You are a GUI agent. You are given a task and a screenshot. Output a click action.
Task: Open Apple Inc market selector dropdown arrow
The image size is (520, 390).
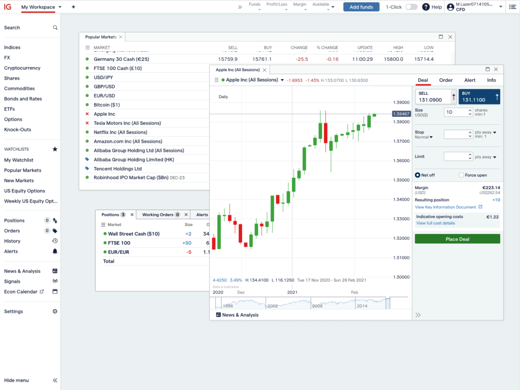282,80
